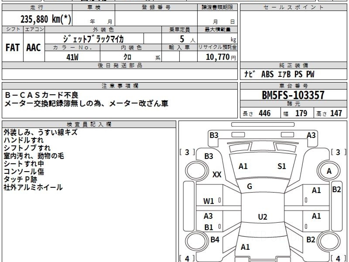Click the XX mark on the fender
Viewport: 349px width, 262px height.
[217, 175]
